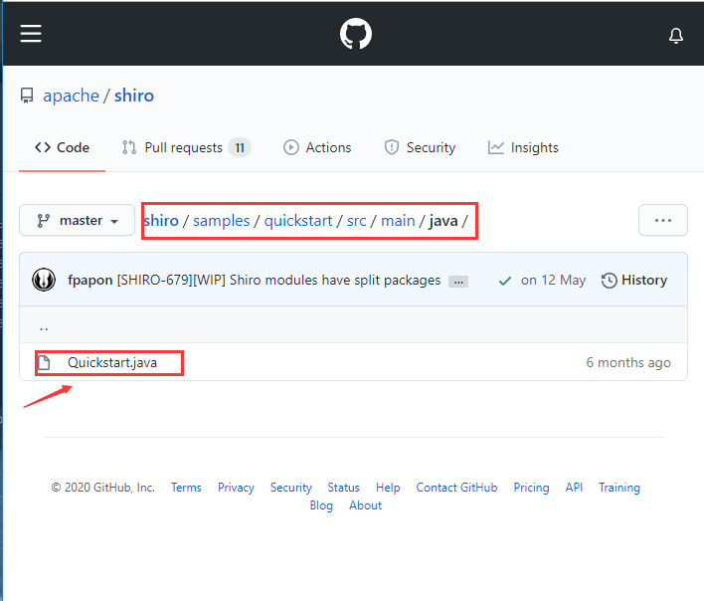Open the SHIRO-679 commit message
704x601 pixels.
[278, 281]
